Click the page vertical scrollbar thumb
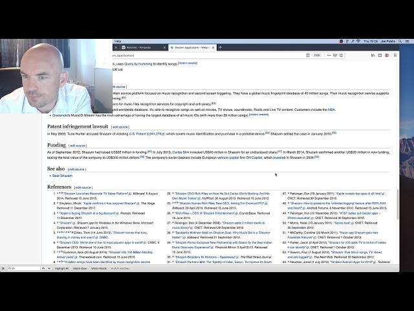This screenshot has height=311, width=414. pyautogui.click(x=398, y=204)
